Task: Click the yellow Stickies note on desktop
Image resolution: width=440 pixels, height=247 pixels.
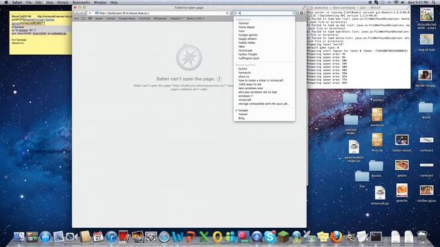Action: click(x=41, y=33)
